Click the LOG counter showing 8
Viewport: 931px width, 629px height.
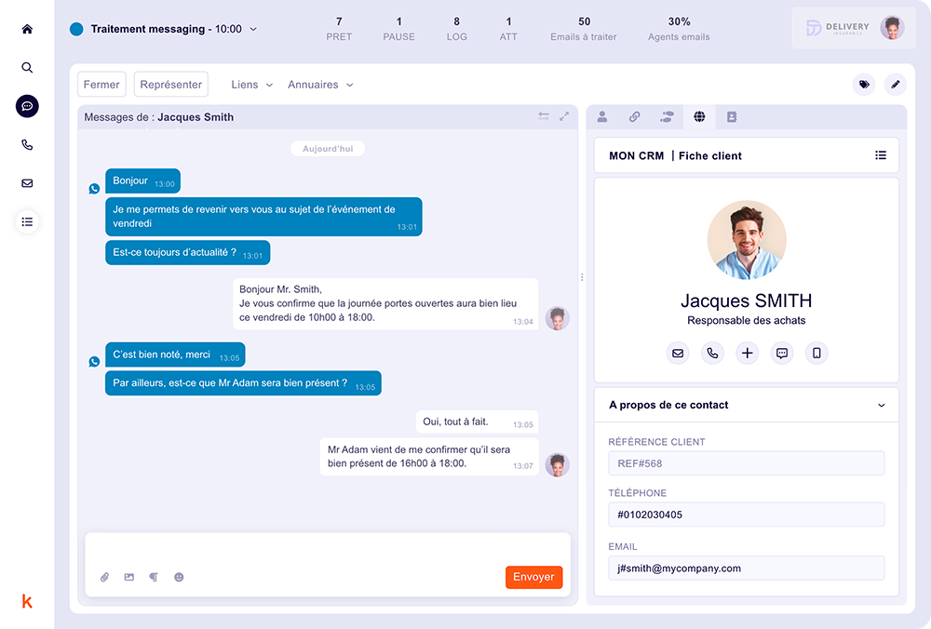(x=456, y=29)
